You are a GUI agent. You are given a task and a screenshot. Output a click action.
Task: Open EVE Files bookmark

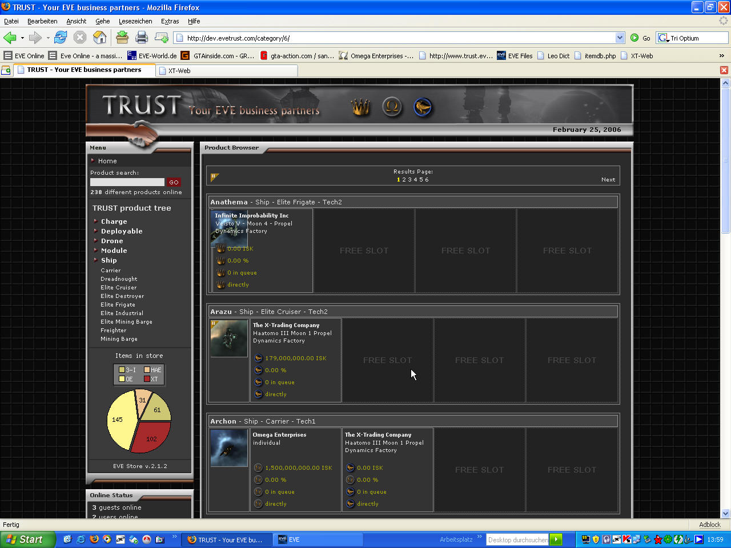pyautogui.click(x=515, y=55)
